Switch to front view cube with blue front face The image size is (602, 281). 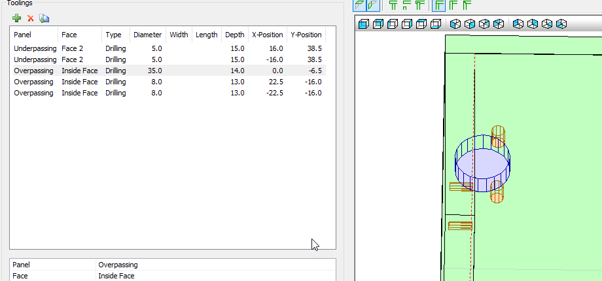pos(364,24)
